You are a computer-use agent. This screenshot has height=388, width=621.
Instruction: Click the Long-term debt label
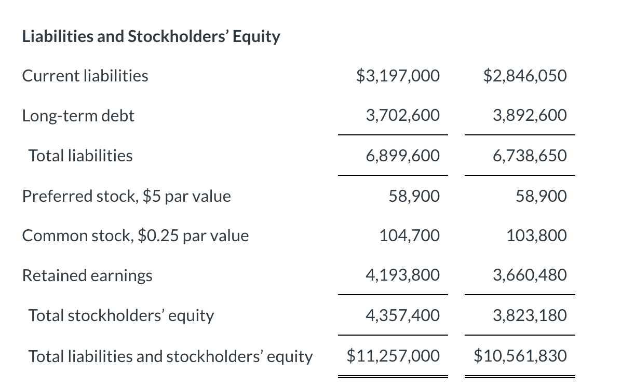pos(78,116)
